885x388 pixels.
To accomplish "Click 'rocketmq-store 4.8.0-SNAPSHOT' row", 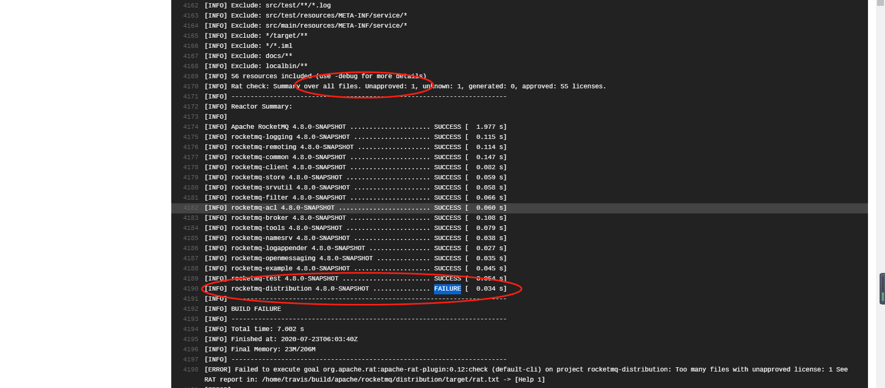I will (x=355, y=177).
